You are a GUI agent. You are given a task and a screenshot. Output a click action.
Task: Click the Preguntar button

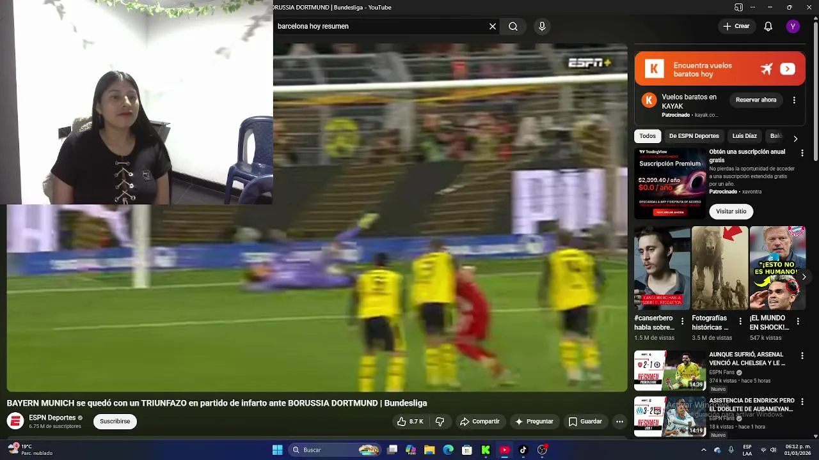click(x=534, y=422)
